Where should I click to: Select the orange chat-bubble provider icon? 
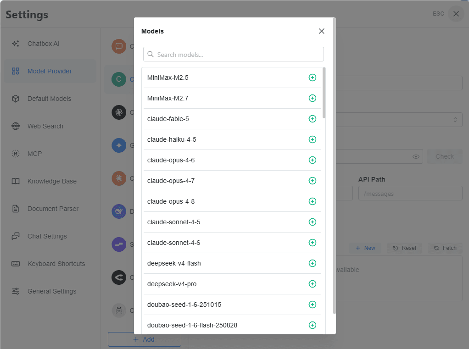point(119,46)
